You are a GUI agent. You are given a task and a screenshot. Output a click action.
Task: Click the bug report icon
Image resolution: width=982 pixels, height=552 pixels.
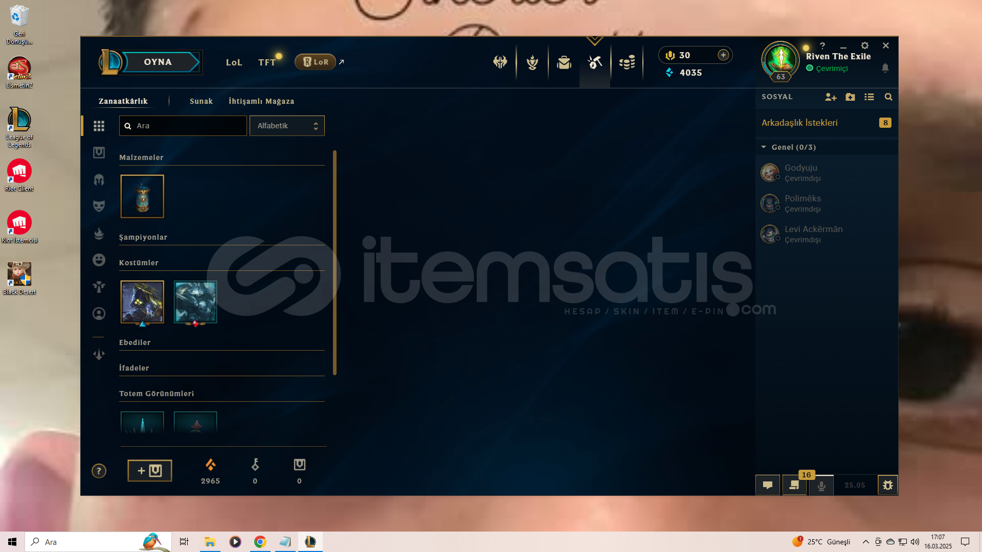pyautogui.click(x=888, y=485)
